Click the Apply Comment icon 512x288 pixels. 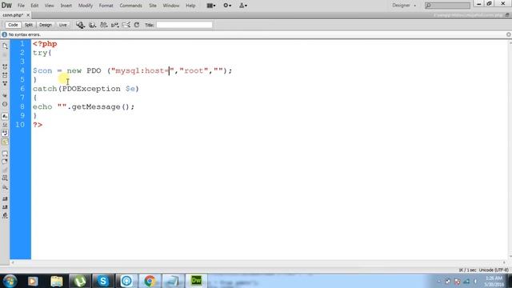5,154
